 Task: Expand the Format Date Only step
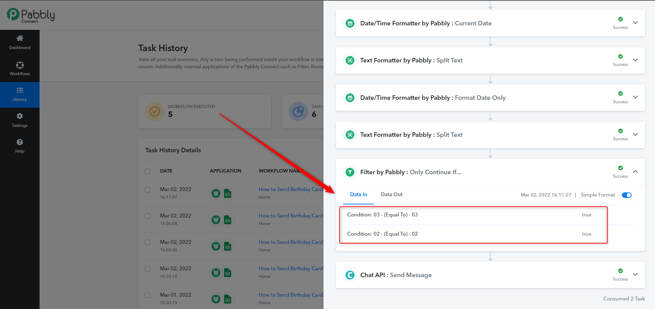point(635,97)
